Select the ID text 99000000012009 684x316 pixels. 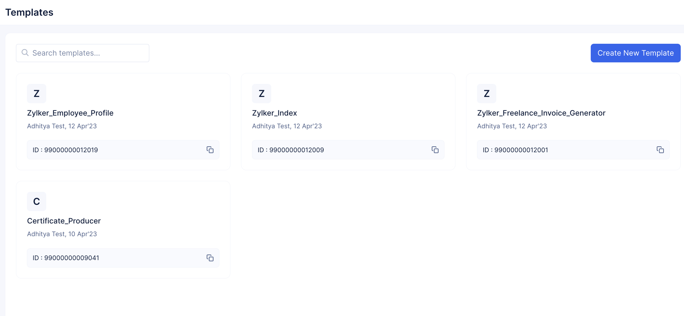tap(296, 150)
